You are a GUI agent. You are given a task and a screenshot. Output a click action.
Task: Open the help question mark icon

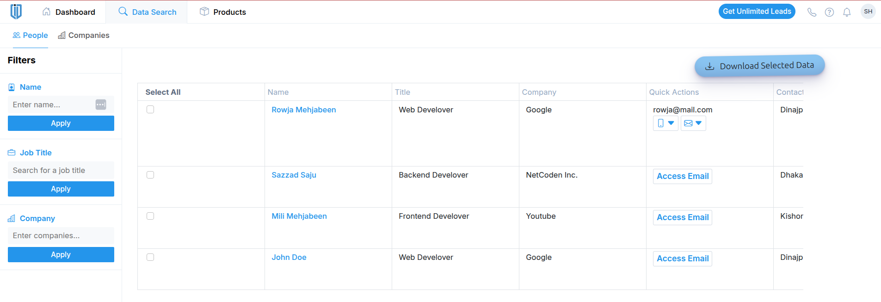[x=829, y=12]
